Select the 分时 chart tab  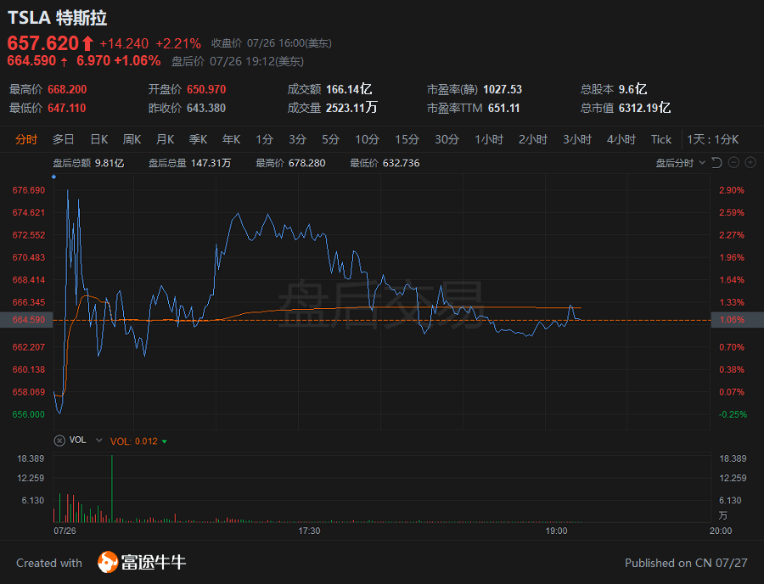26,139
